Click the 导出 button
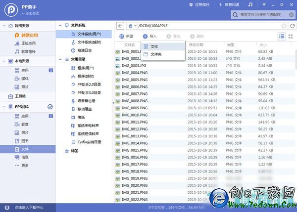The image size is (297, 212). tap(173, 36)
